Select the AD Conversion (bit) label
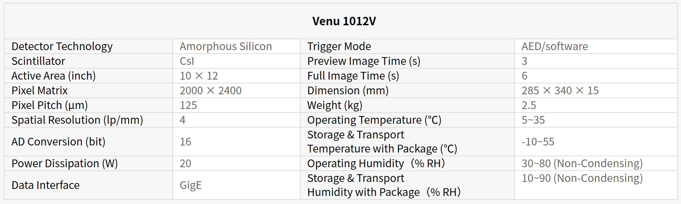Viewport: 681px width, 204px height. point(58,142)
